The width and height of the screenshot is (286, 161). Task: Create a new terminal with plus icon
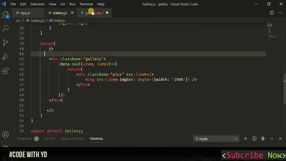[245, 139]
